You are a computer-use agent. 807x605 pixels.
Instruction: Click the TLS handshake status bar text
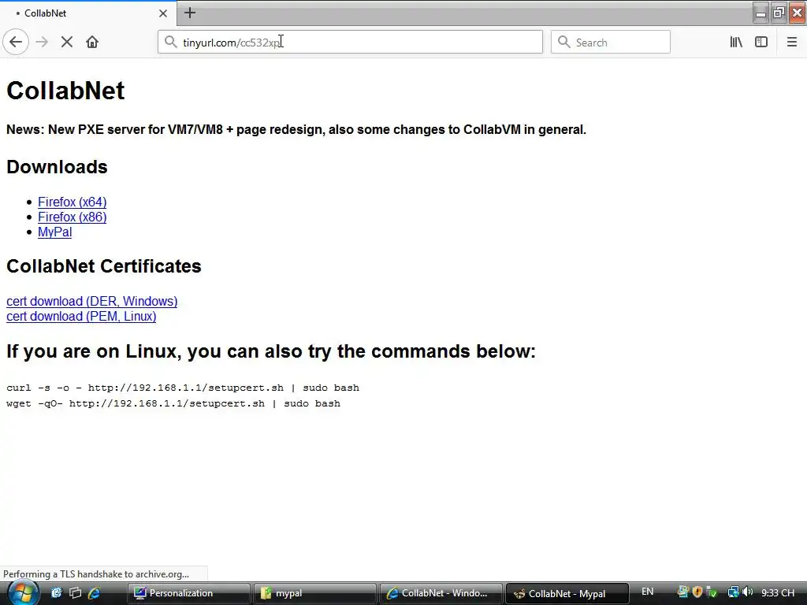[96, 574]
